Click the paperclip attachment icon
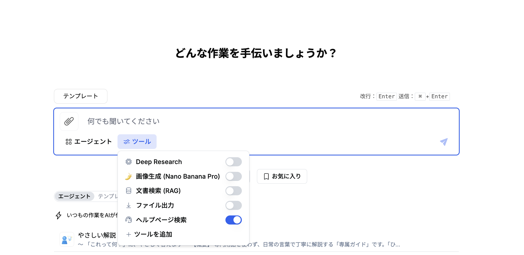This screenshot has height=255, width=524. 69,121
